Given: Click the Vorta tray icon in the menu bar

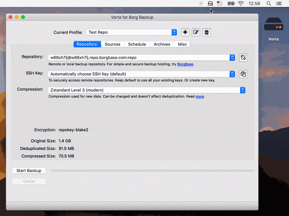Looking at the screenshot, I should point(211,4).
